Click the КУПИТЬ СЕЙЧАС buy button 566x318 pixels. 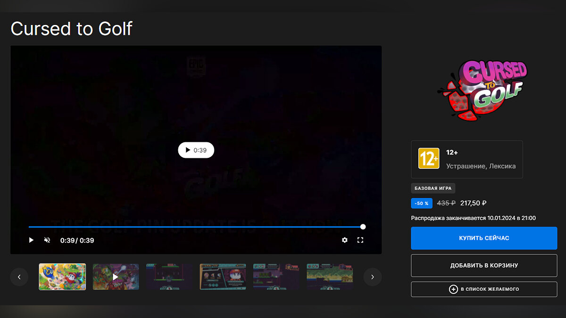484,238
